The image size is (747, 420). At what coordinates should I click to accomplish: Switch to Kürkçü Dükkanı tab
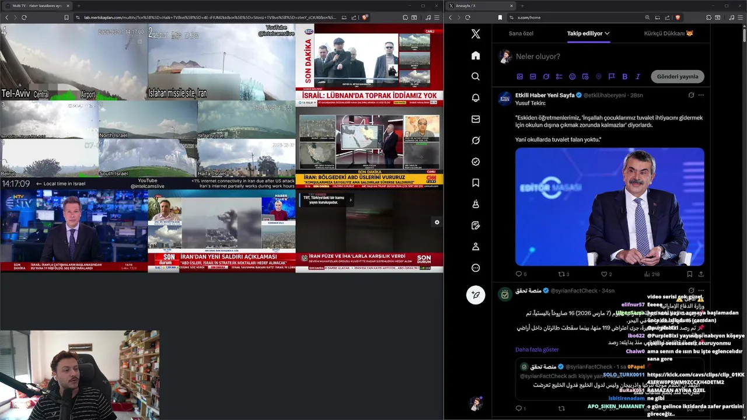(x=668, y=33)
